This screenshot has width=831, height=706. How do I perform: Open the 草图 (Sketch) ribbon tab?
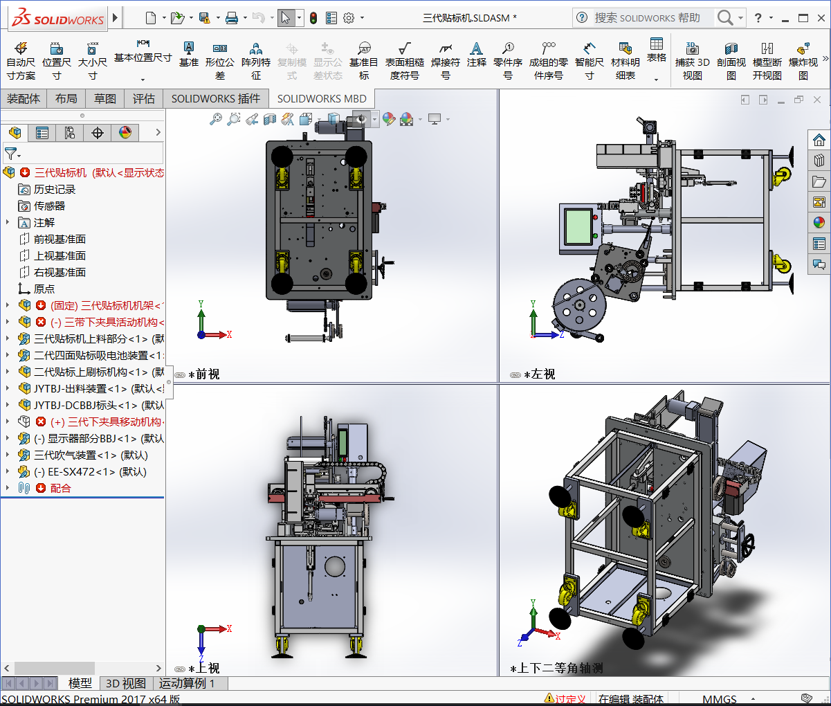tap(105, 98)
